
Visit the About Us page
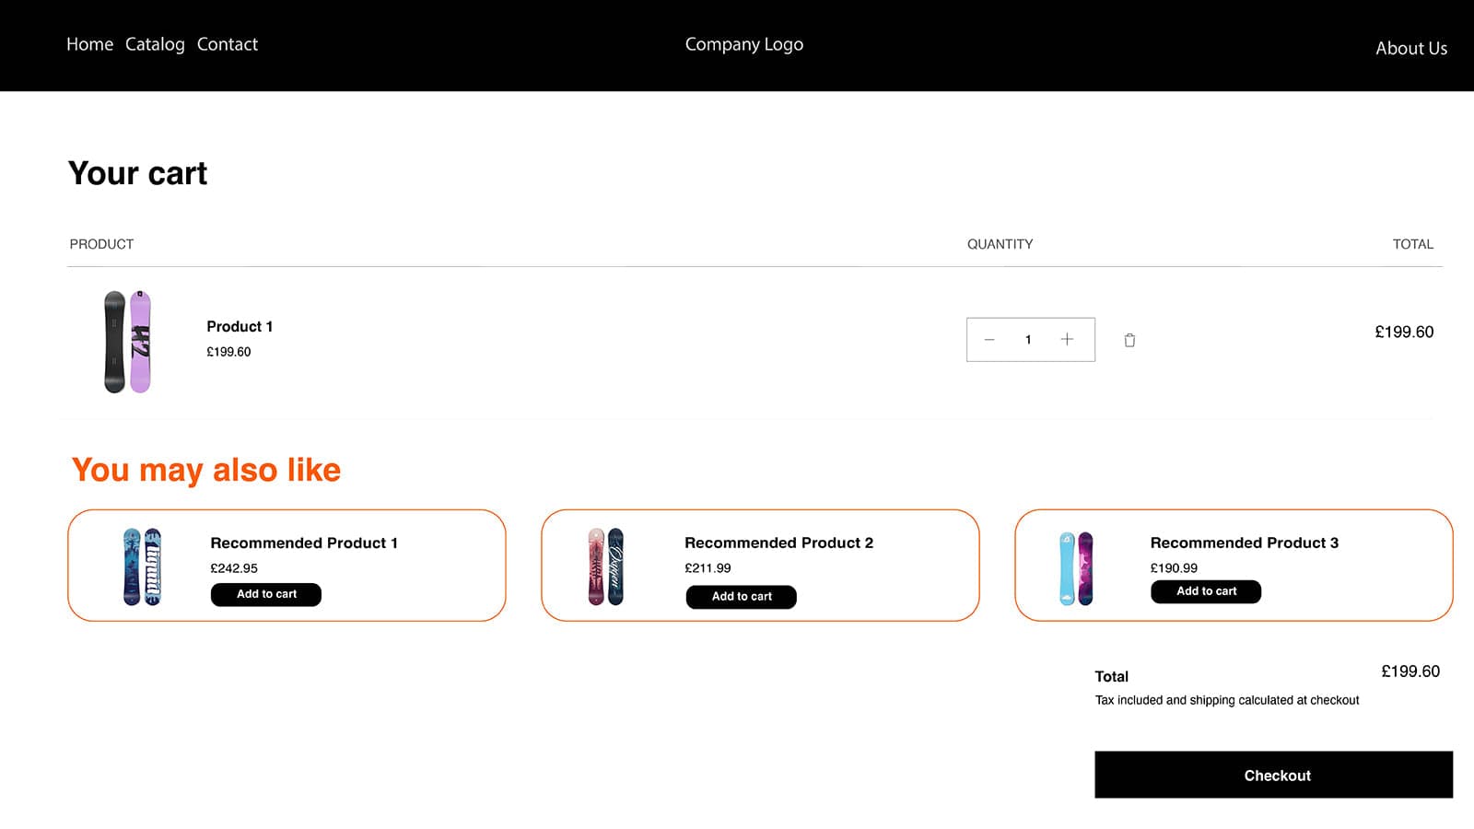[1411, 48]
